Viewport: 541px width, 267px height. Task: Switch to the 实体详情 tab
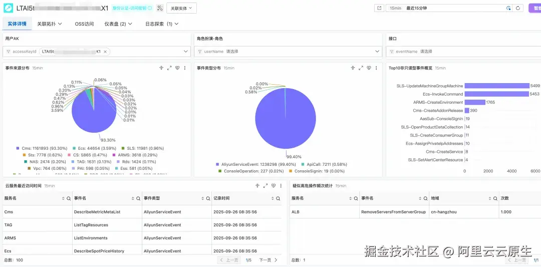click(17, 24)
